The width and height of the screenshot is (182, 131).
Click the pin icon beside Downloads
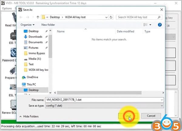[46, 37]
